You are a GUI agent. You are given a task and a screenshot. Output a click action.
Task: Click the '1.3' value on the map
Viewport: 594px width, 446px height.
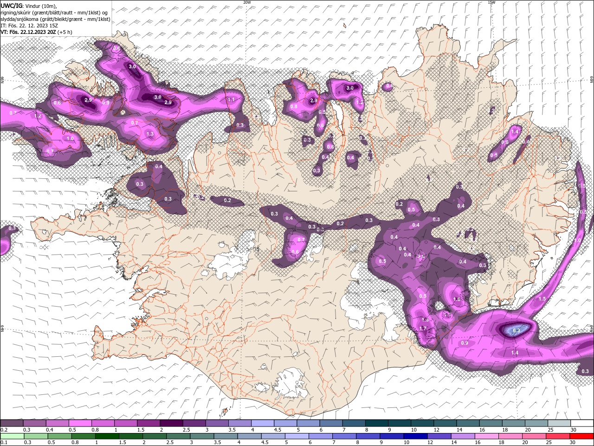149,134
